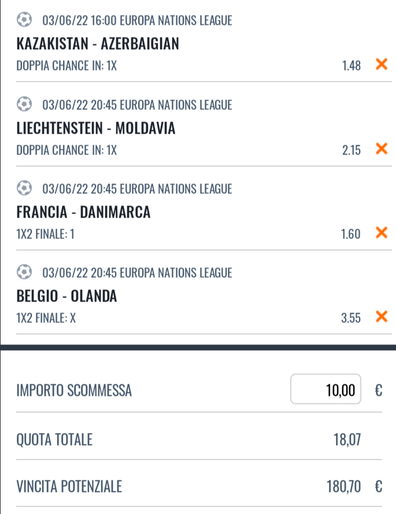The height and width of the screenshot is (514, 396).
Task: Click the Vincita Potenziale 180,70 amount
Action: pyautogui.click(x=343, y=487)
